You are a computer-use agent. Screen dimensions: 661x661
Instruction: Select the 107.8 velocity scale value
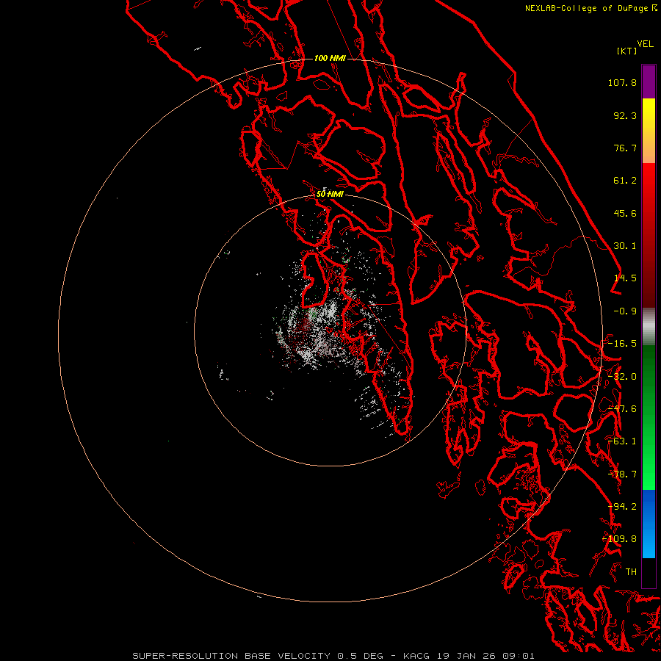tap(622, 82)
